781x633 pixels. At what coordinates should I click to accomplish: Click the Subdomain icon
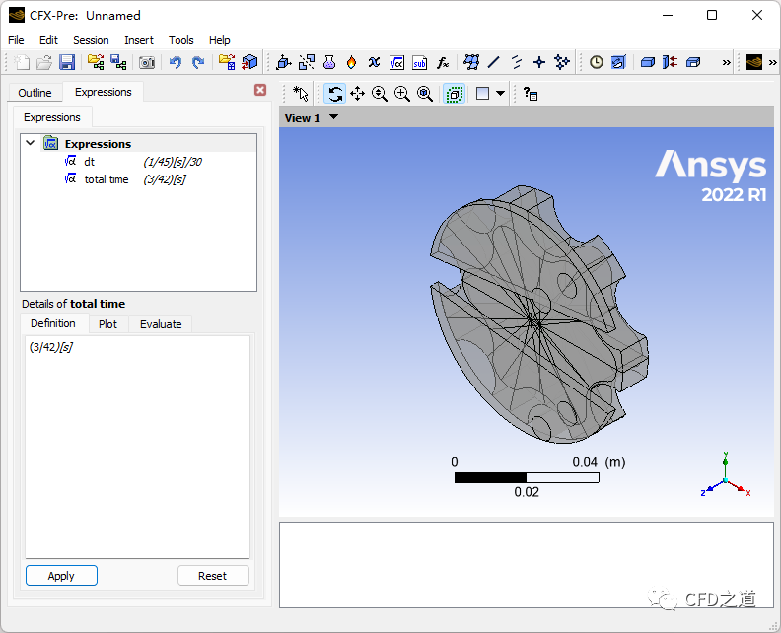(307, 63)
